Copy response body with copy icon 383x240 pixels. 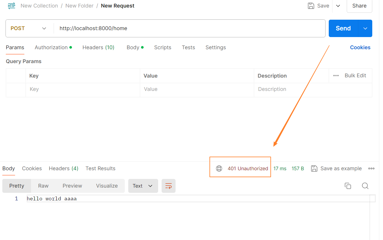point(348,186)
